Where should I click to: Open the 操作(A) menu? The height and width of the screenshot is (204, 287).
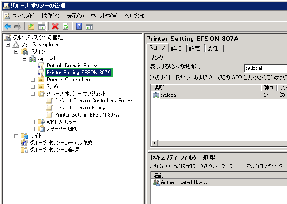(x=50, y=16)
